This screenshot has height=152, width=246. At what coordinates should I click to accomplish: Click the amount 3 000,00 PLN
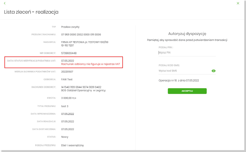[x=69, y=98]
